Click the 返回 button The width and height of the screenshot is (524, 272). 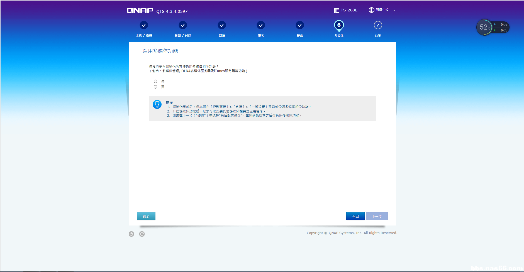355,216
